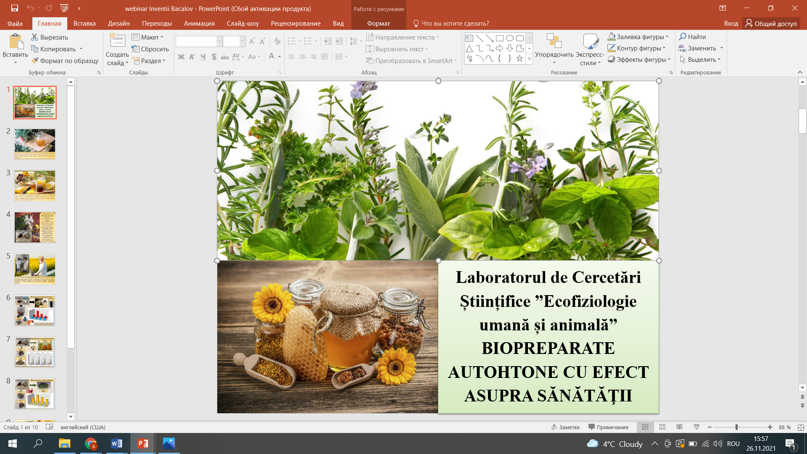The width and height of the screenshot is (807, 454).
Task: Toggle Bold (Ж) formatting
Action: (181, 57)
